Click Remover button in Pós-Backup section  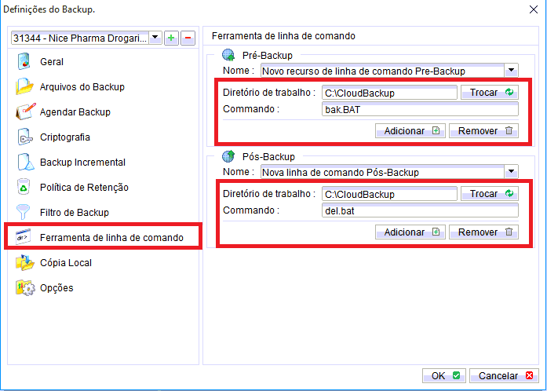pos(484,232)
